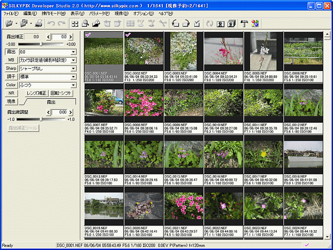Click the rotate left icon in toolbar
This screenshot has height=250, width=333.
point(176,23)
